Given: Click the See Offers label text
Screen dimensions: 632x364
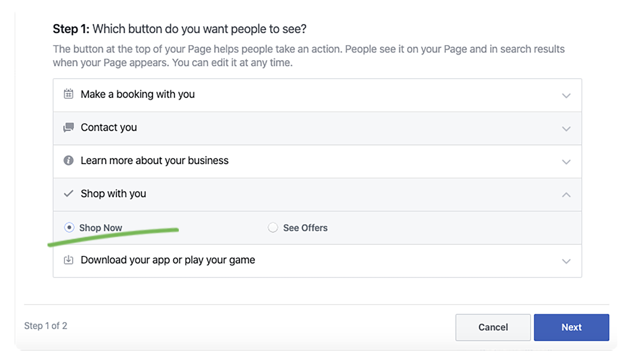Looking at the screenshot, I should pyautogui.click(x=305, y=228).
